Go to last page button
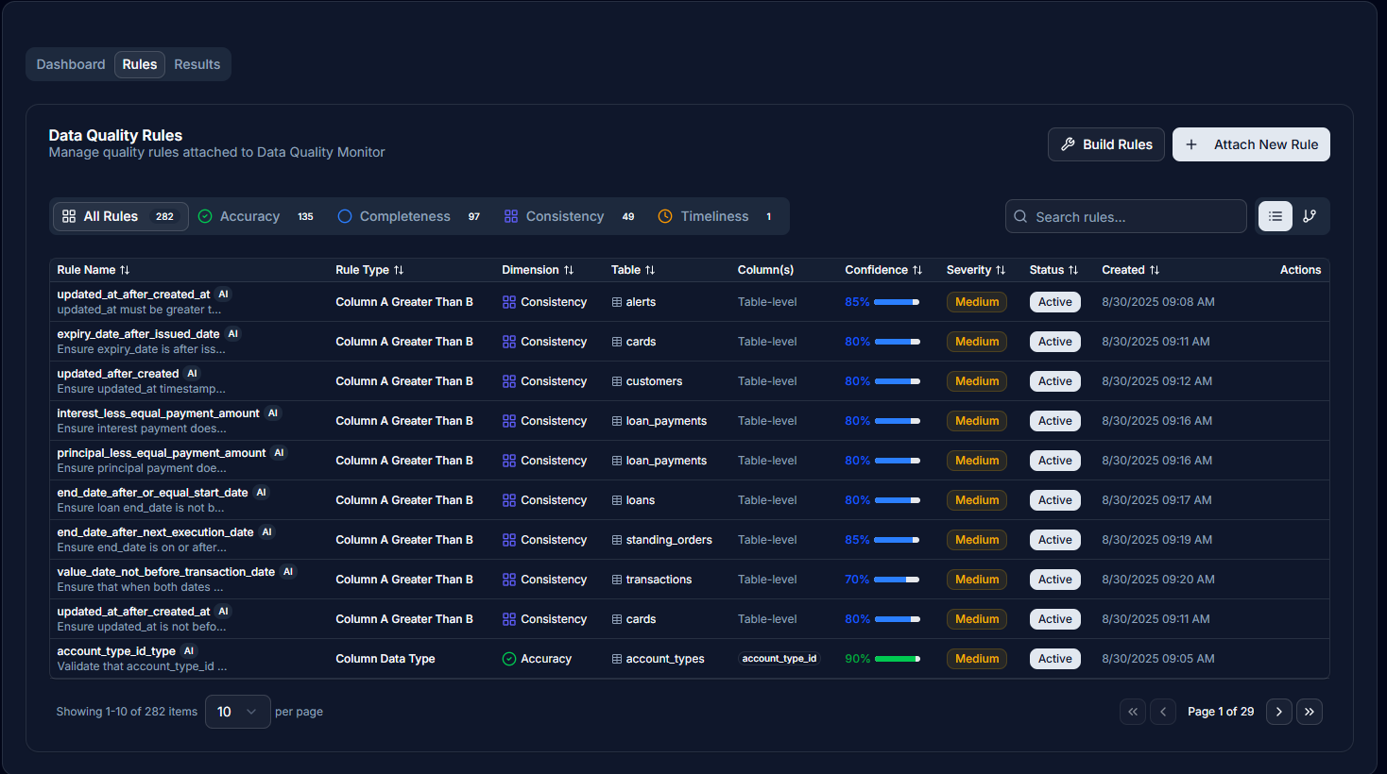 pyautogui.click(x=1310, y=712)
